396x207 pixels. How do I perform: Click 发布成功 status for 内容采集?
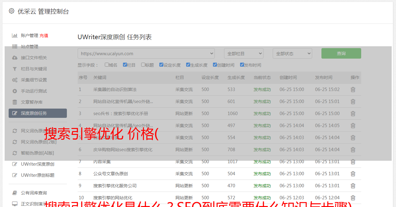click(262, 162)
